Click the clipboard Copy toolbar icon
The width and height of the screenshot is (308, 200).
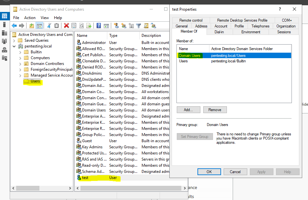click(x=57, y=26)
